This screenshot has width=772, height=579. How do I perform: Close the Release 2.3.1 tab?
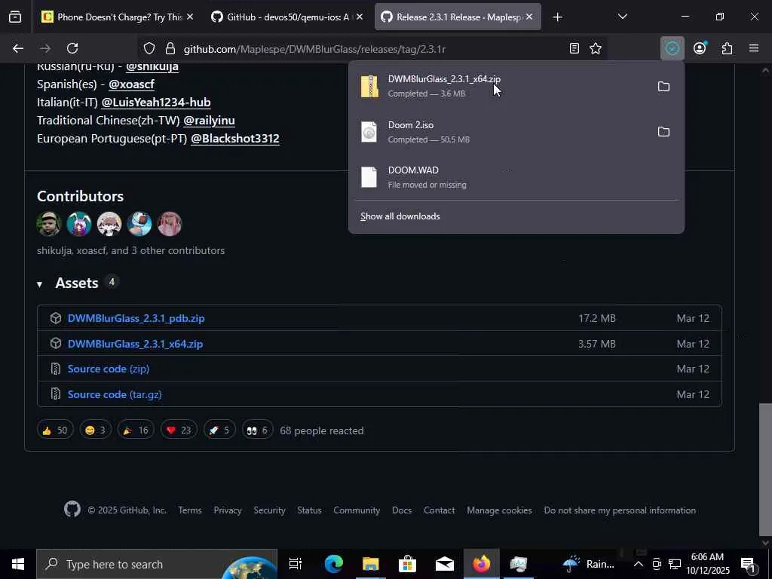(529, 17)
